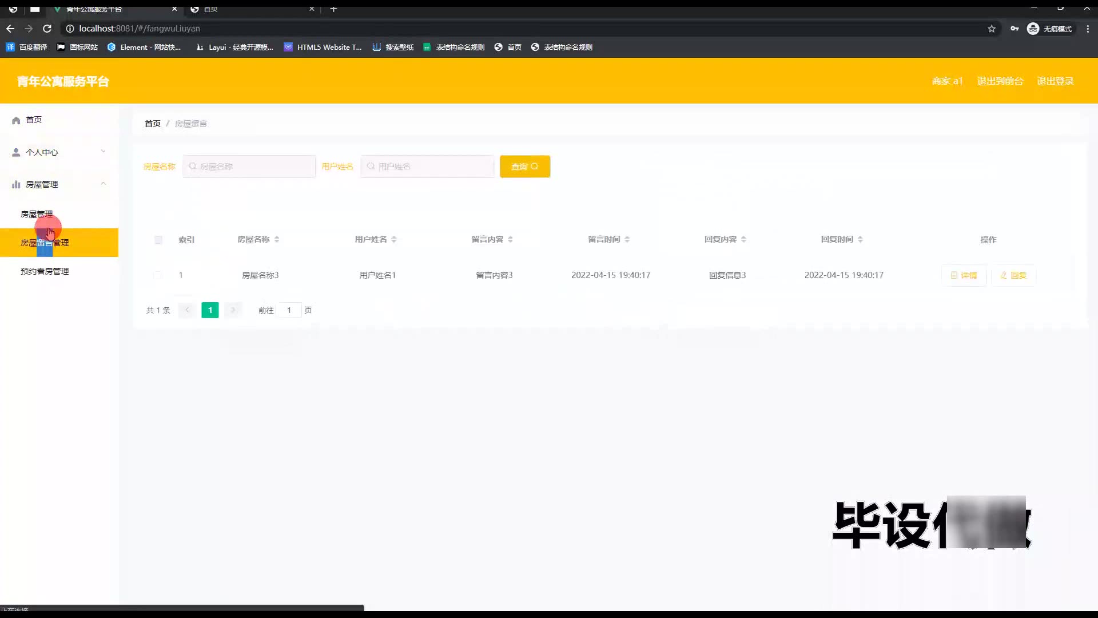Open the browser's three-dot menu
Viewport: 1098px width, 618px height.
tap(1088, 29)
